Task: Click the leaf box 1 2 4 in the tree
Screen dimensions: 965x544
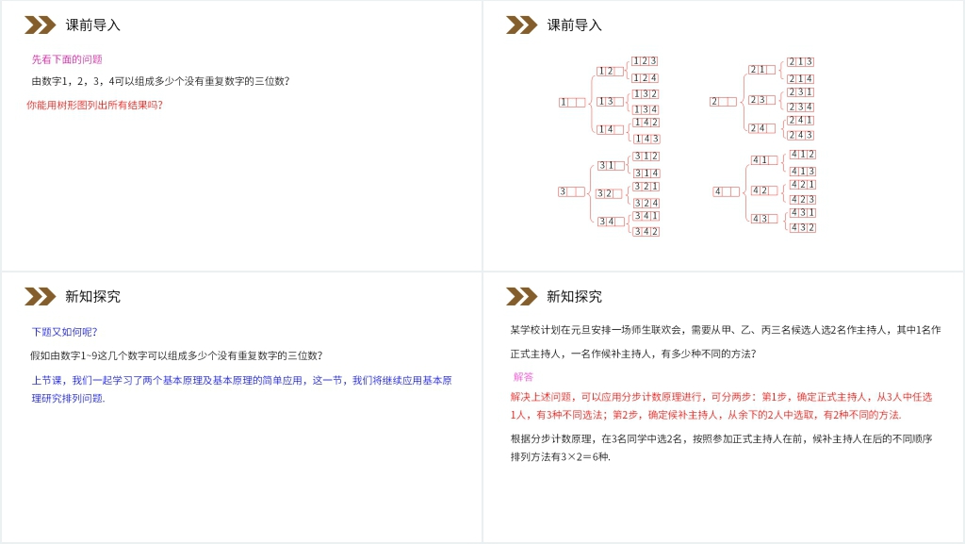Action: [x=646, y=79]
